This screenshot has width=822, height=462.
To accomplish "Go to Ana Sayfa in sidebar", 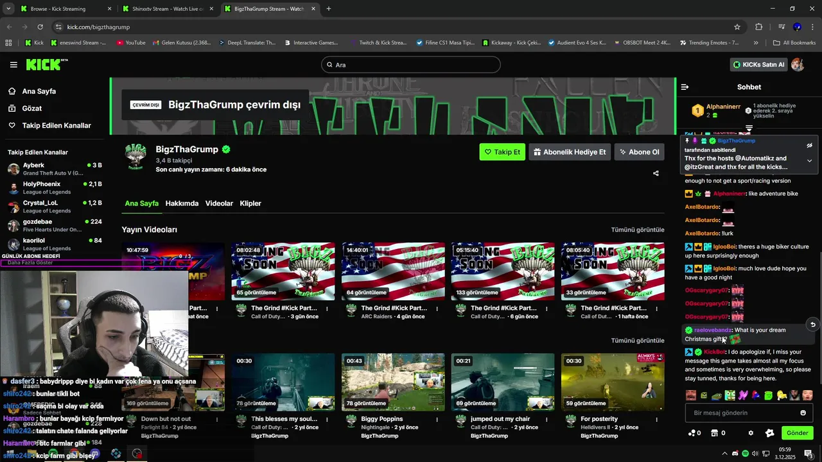I will coord(39,91).
